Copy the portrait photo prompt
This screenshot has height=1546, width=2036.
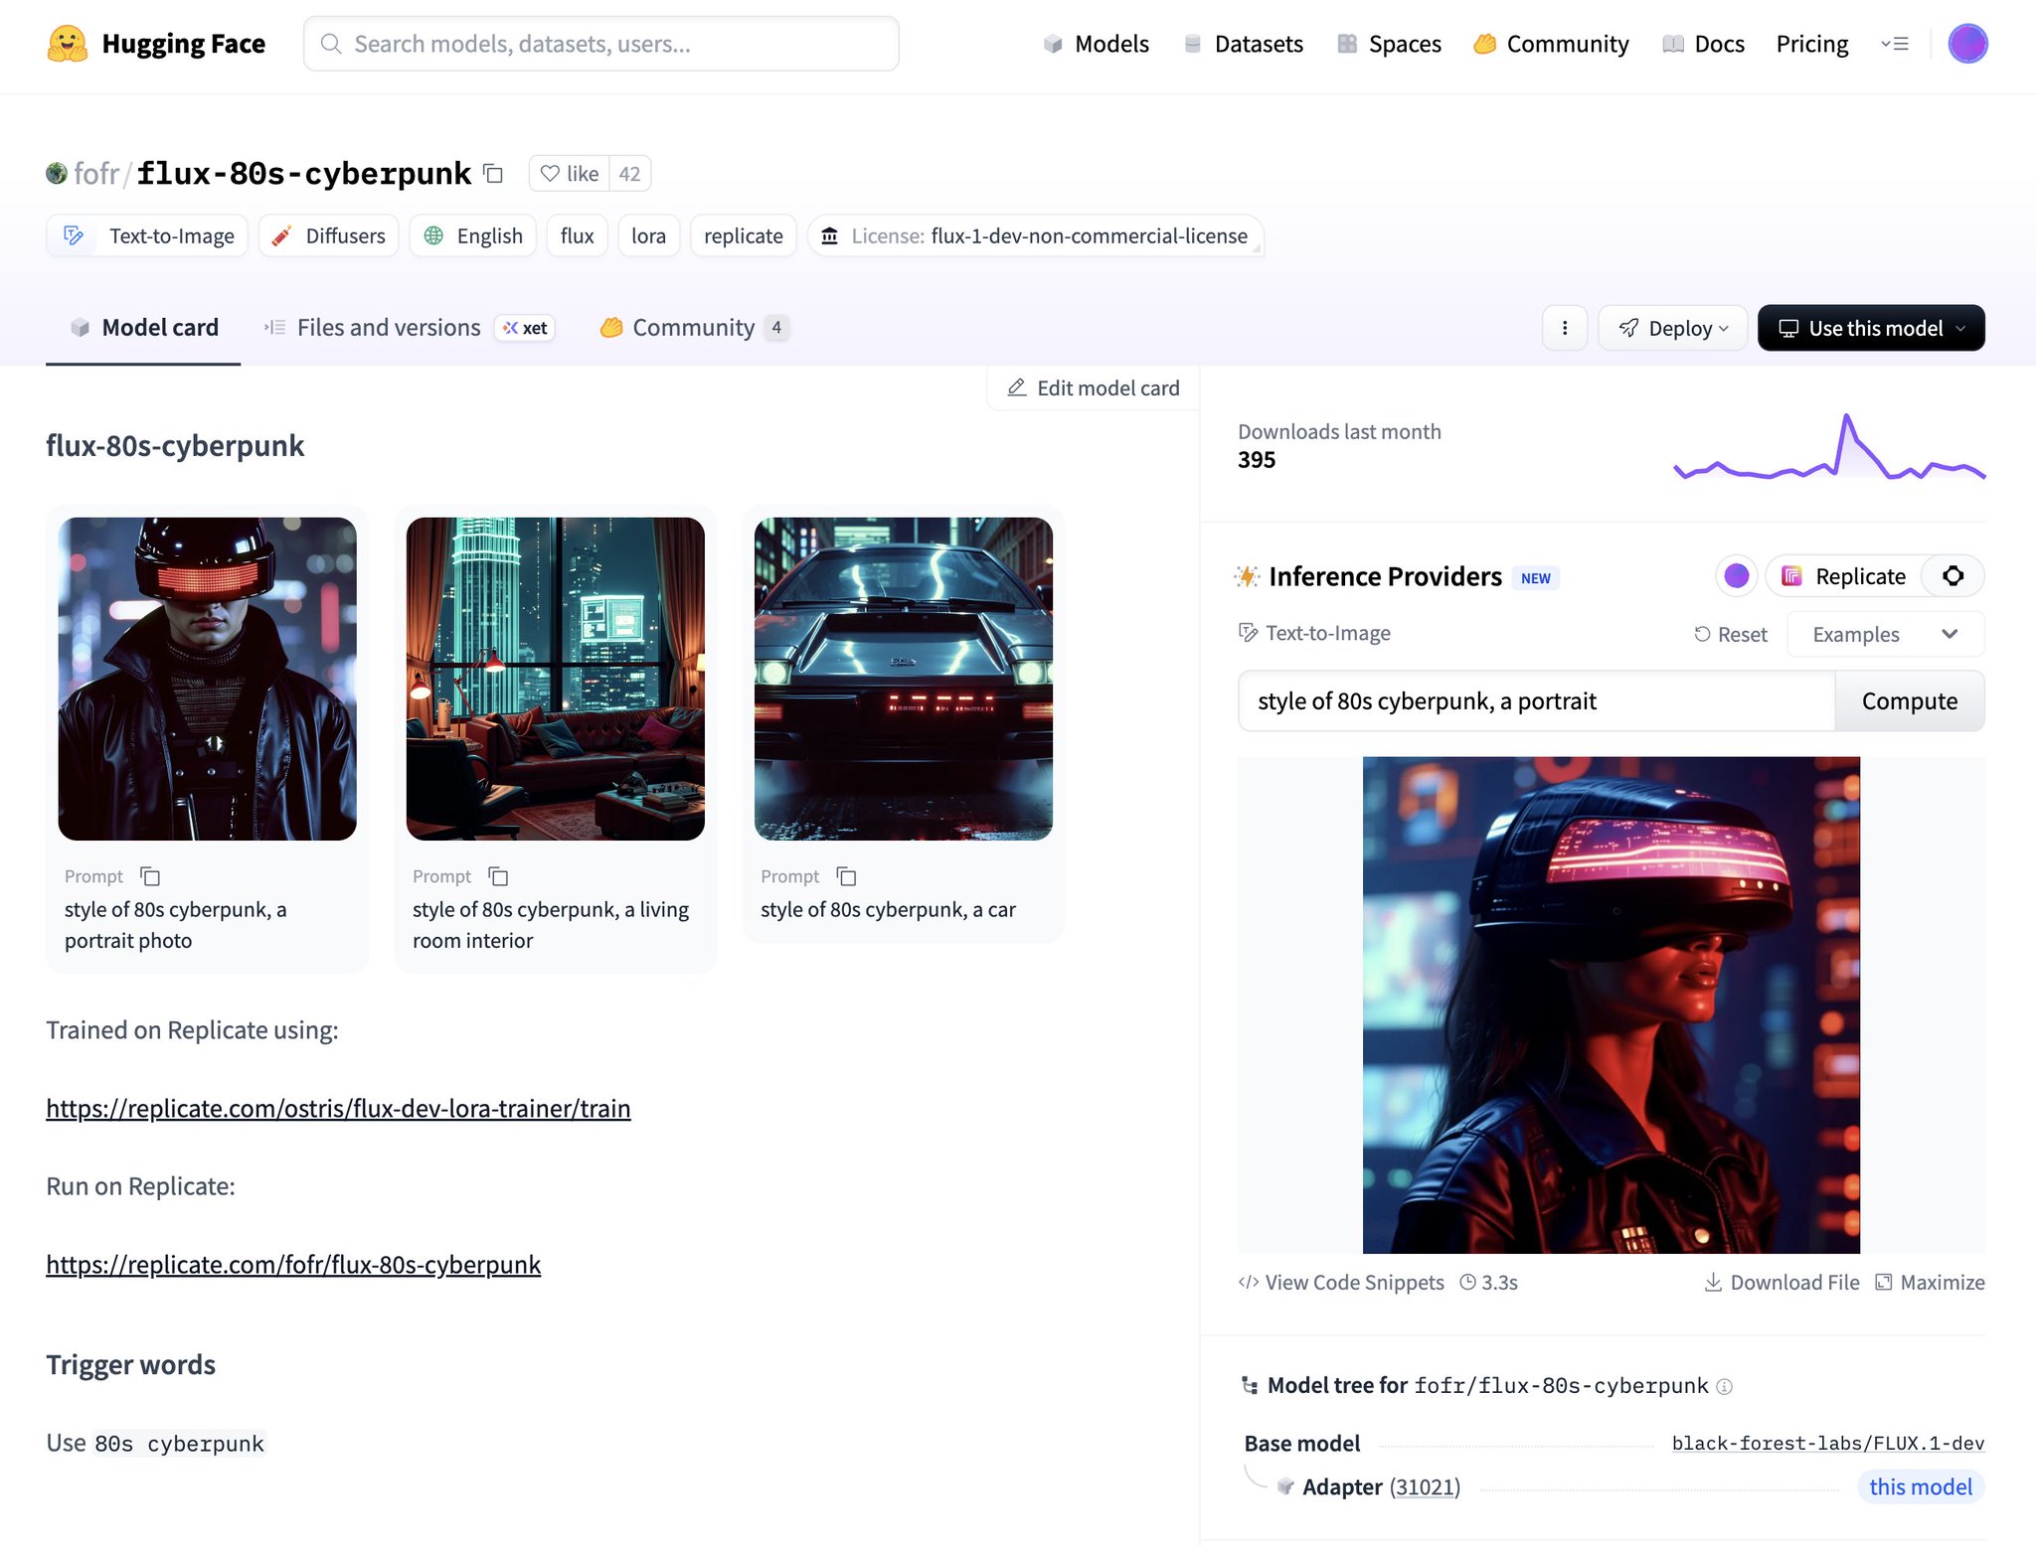(x=150, y=876)
